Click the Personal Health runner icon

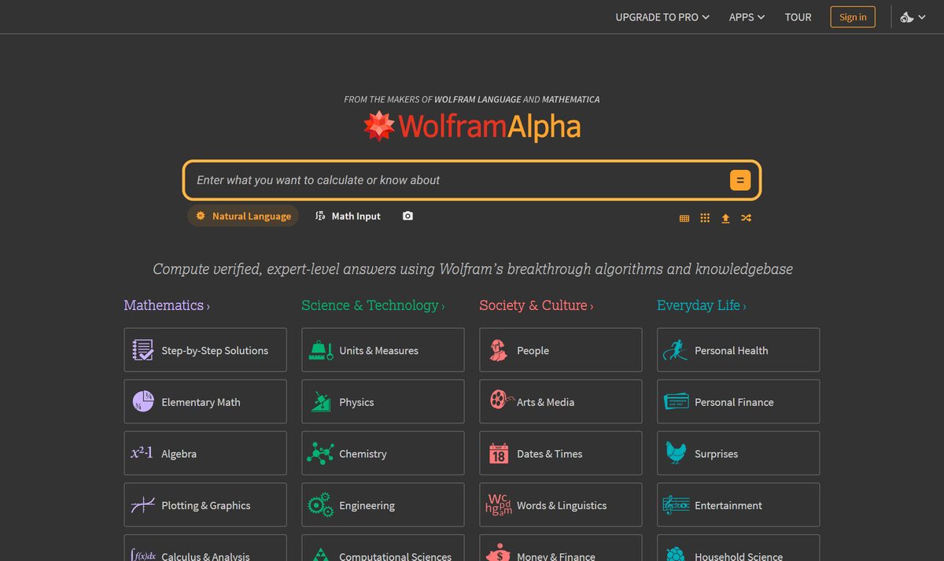point(674,350)
